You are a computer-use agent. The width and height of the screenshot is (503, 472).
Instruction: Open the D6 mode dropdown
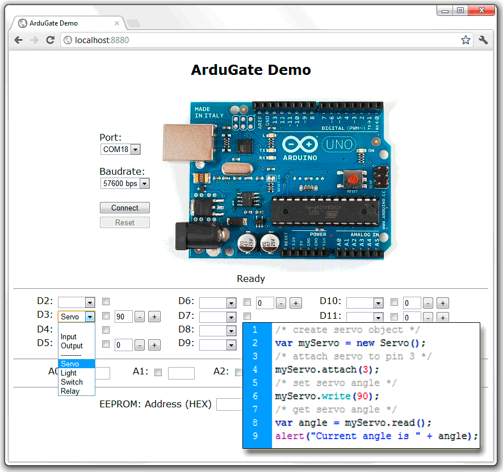point(218,303)
